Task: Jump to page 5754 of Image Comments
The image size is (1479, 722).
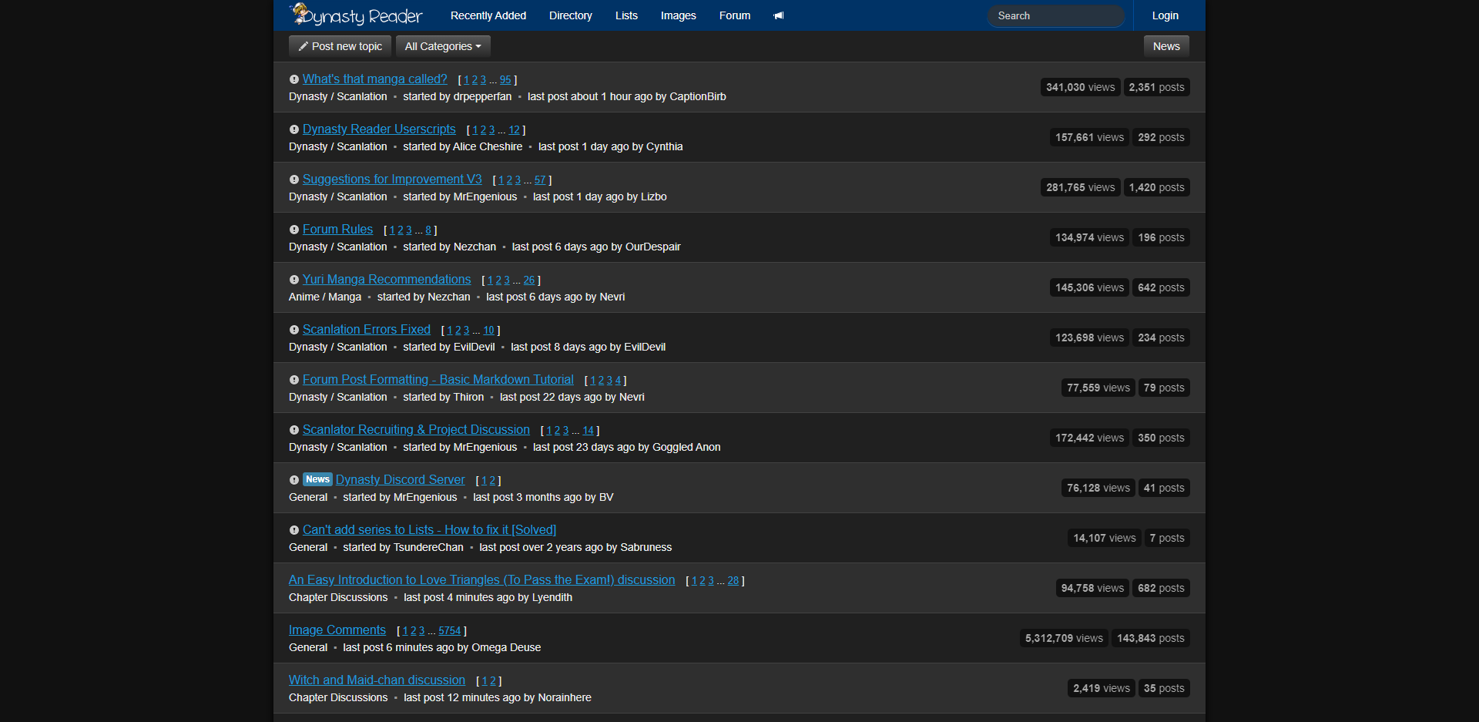Action: pos(450,631)
